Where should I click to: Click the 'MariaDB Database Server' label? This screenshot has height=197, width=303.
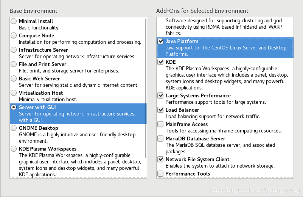(x=195, y=139)
